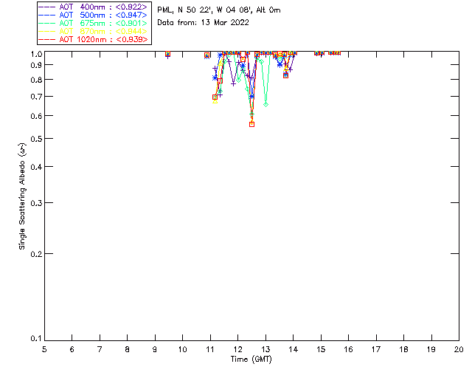Click the green diamond data point at time 13
Image resolution: width=472 pixels, height=378 pixels.
pos(265,105)
